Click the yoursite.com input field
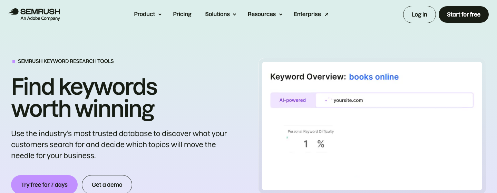 394,100
